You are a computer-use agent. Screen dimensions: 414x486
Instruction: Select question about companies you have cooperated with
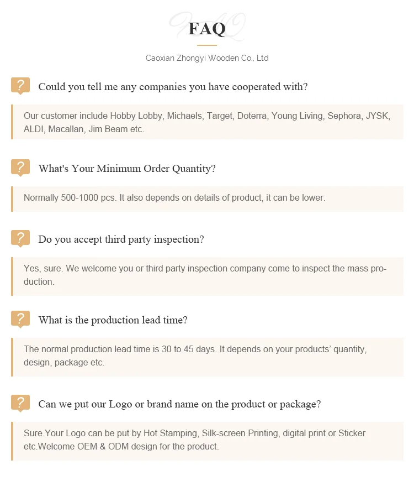[173, 87]
